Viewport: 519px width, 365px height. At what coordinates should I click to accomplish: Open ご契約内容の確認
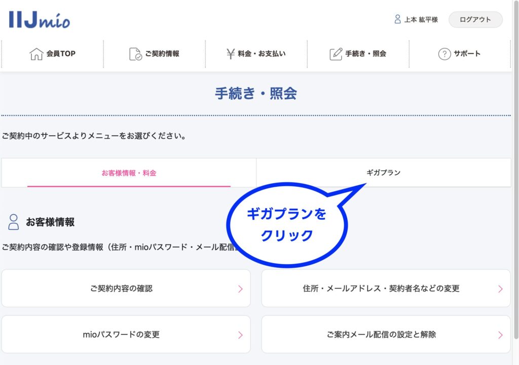pyautogui.click(x=122, y=289)
